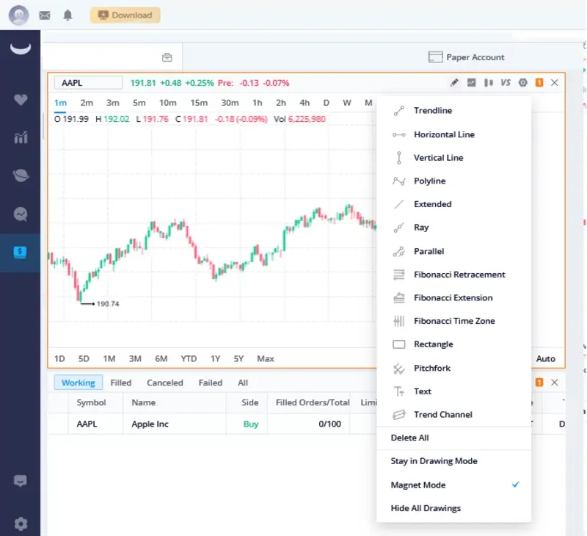This screenshot has width=587, height=536.
Task: Open the help chat icon in sidebar
Action: [21, 481]
